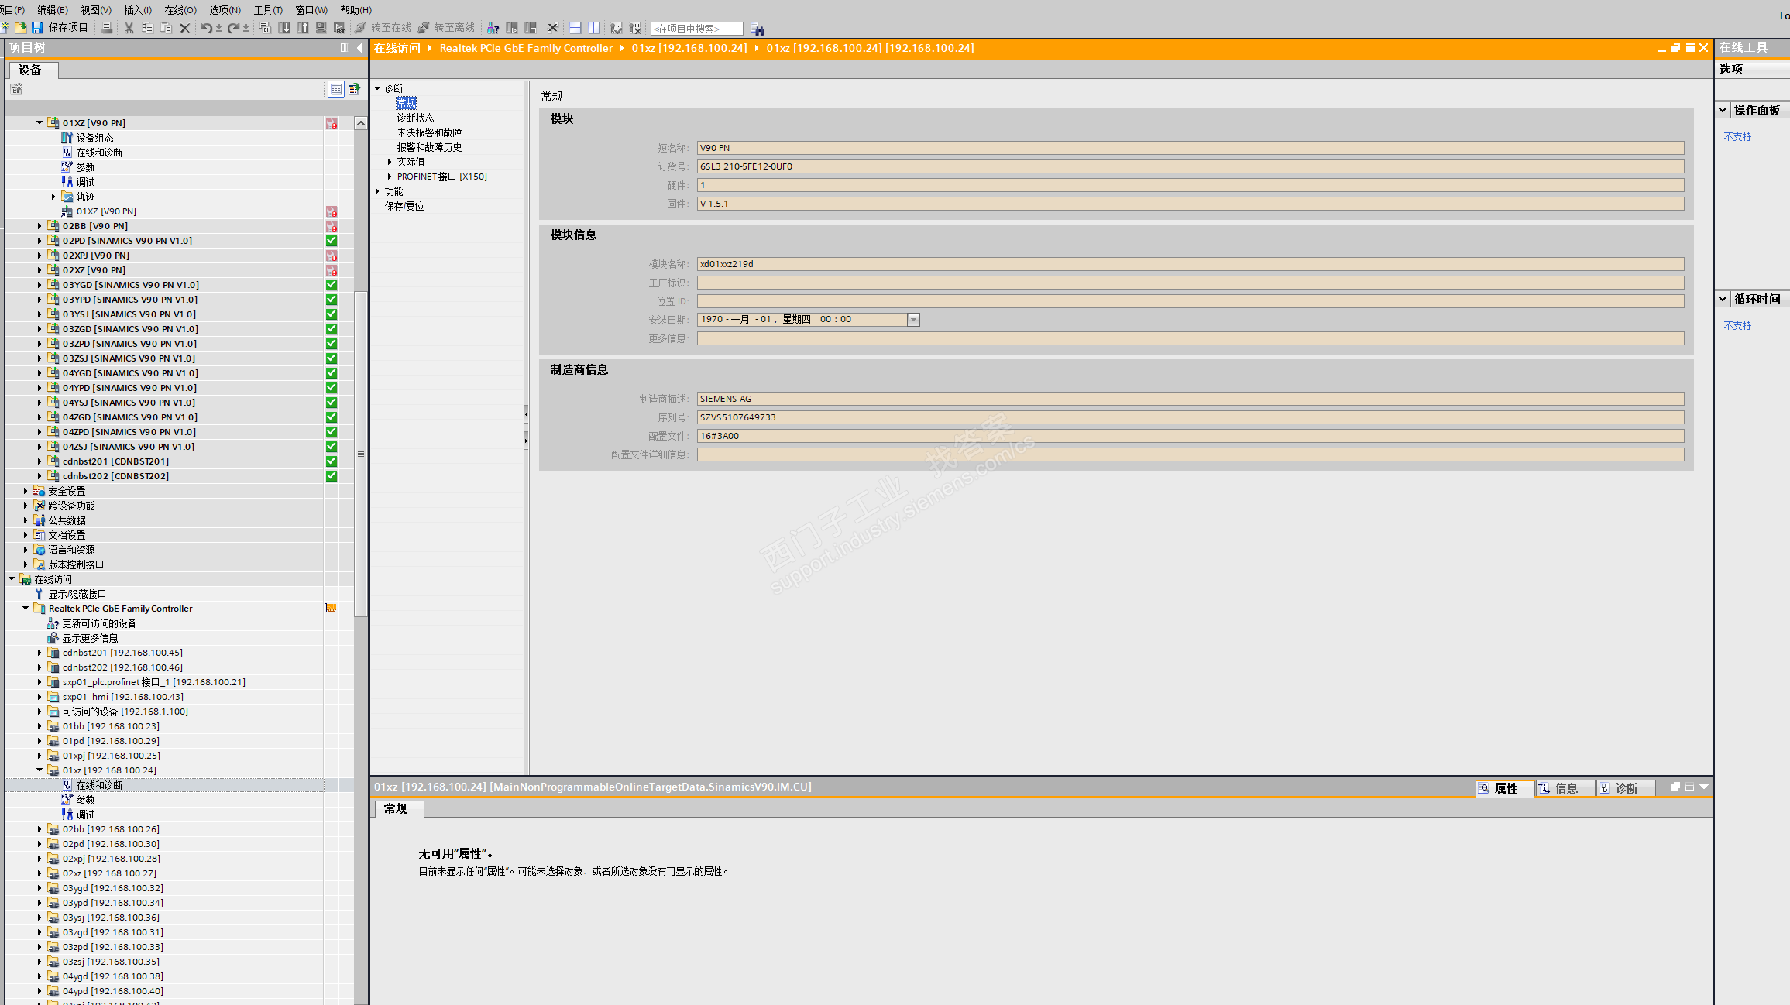Expand the PROFINET接口 [X150] node
The height and width of the screenshot is (1005, 1790).
click(390, 177)
